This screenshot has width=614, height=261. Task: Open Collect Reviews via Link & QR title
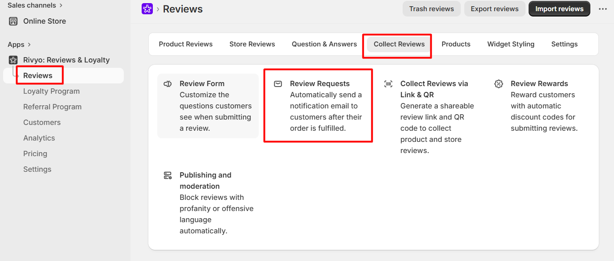pos(434,89)
